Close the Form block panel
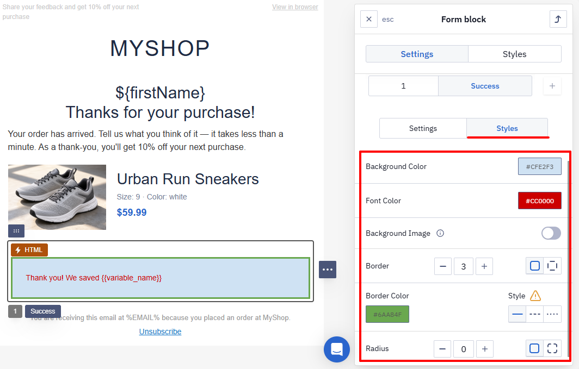This screenshot has width=579, height=369. 369,19
